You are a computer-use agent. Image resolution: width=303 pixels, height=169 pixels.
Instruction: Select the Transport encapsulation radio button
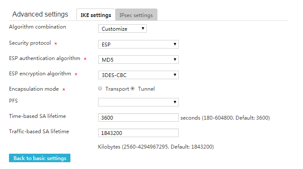click(100, 89)
